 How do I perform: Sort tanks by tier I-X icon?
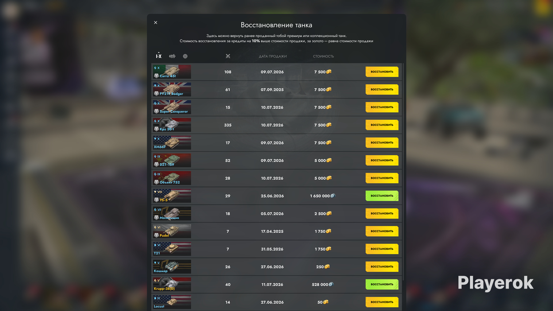159,56
